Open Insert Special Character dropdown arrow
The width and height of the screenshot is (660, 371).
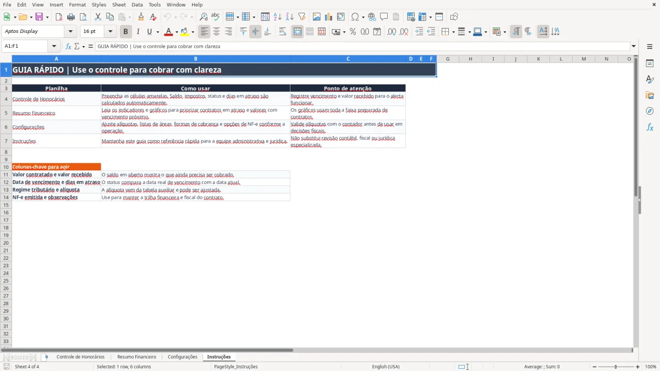tap(363, 17)
